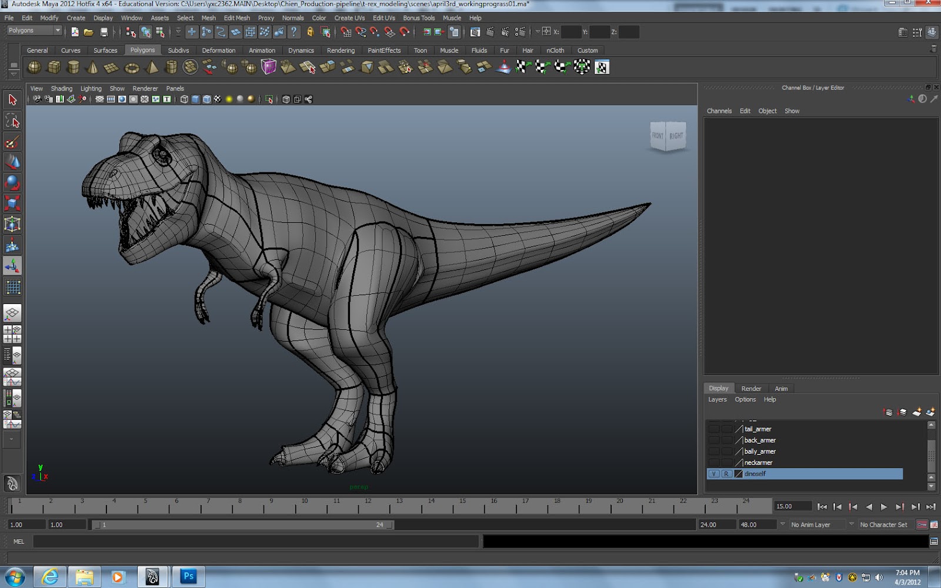
Task: Select the Show Manipulator tool in the toolbox
Action: 12,266
